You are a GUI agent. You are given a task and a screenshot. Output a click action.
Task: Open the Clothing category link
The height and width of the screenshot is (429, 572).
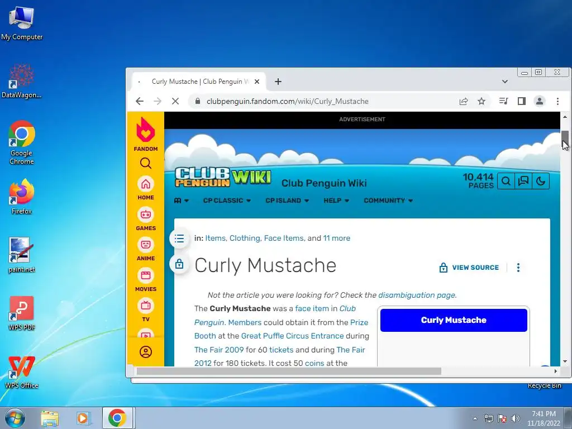(245, 238)
